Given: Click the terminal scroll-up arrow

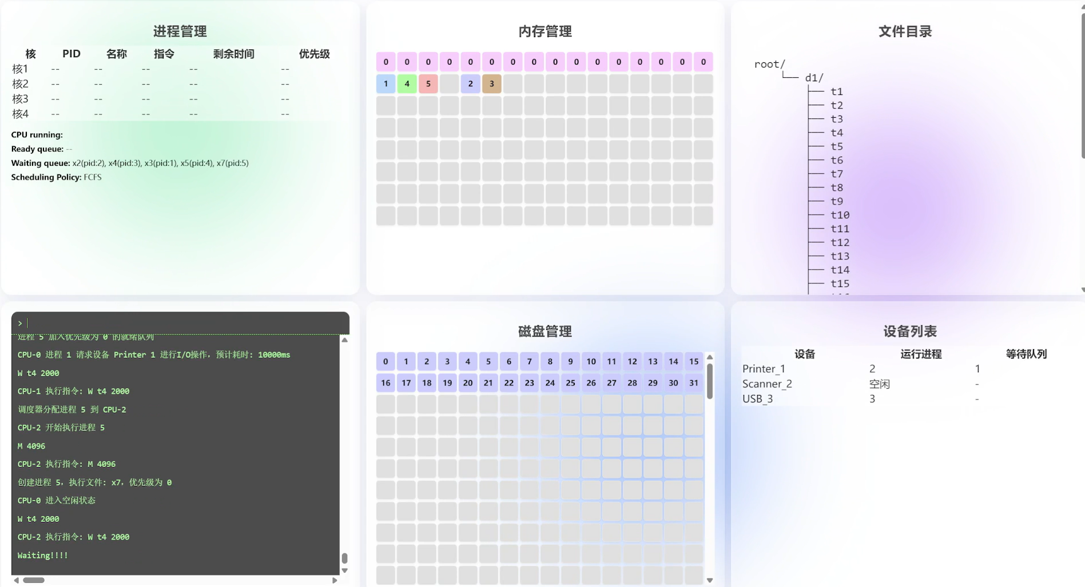Looking at the screenshot, I should (344, 340).
